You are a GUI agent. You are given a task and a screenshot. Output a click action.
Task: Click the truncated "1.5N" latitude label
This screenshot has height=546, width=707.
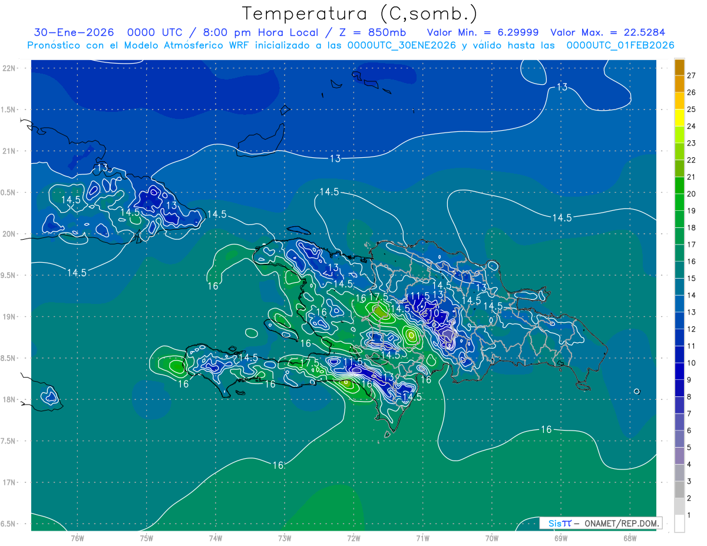8,110
